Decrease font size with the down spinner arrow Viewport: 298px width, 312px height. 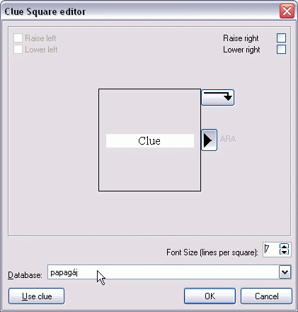tap(284, 252)
